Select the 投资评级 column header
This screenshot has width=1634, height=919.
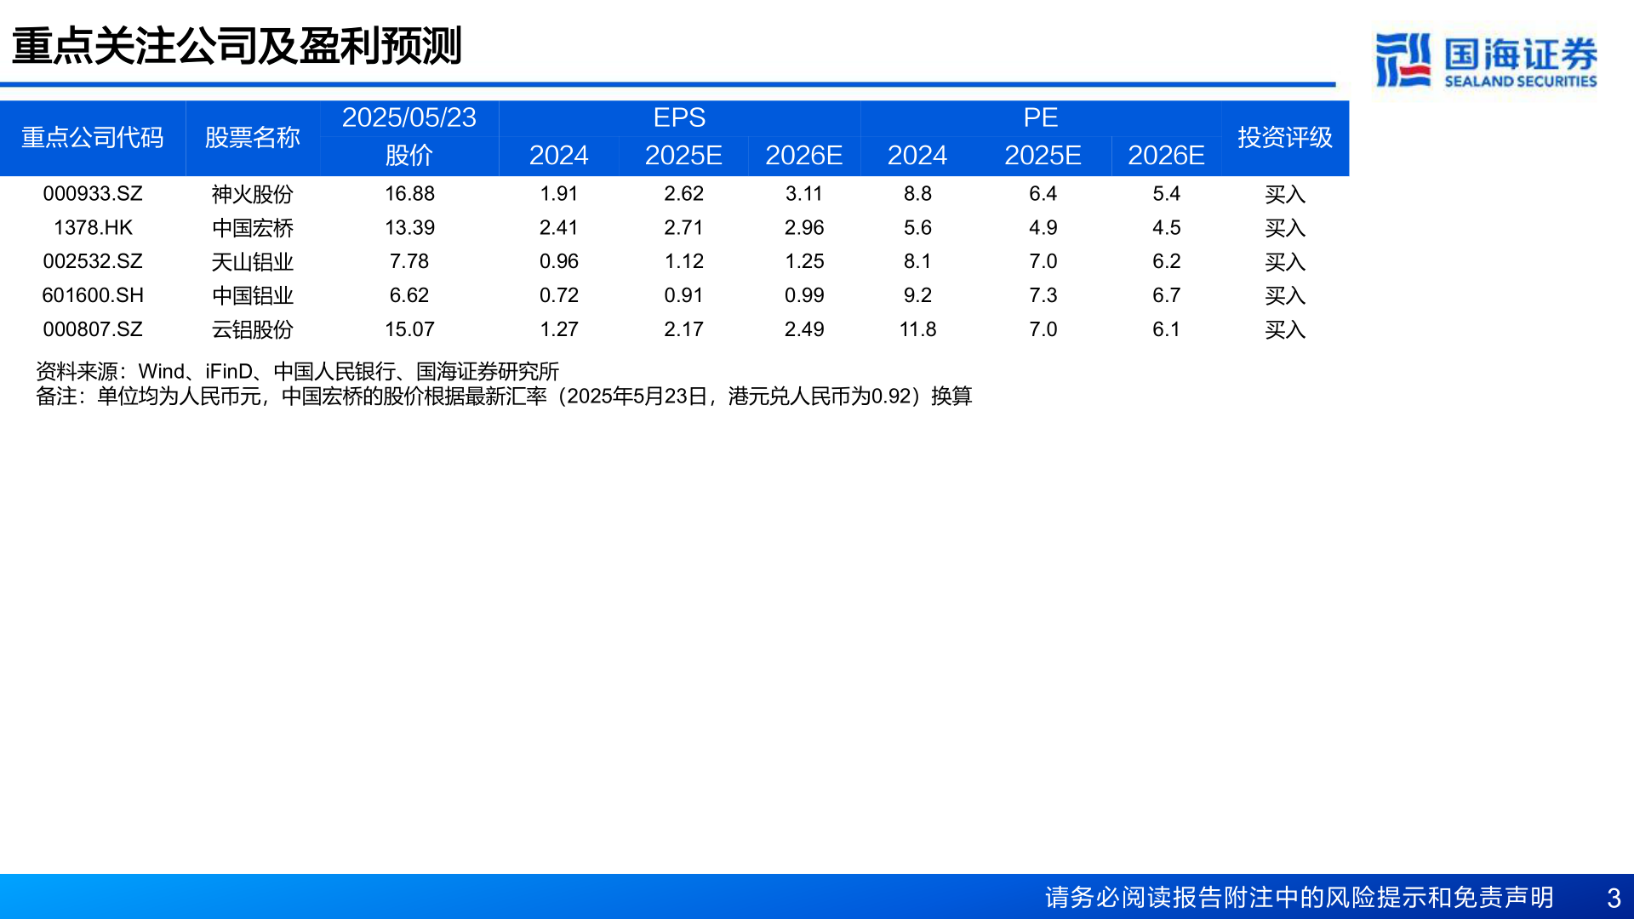[1285, 137]
